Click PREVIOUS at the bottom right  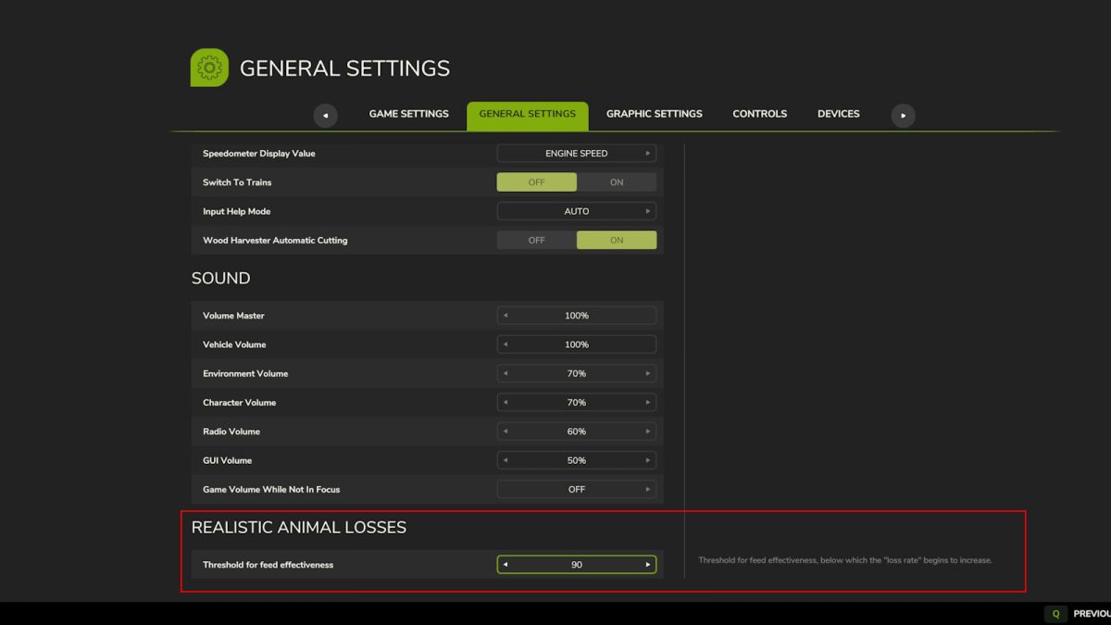click(x=1092, y=613)
